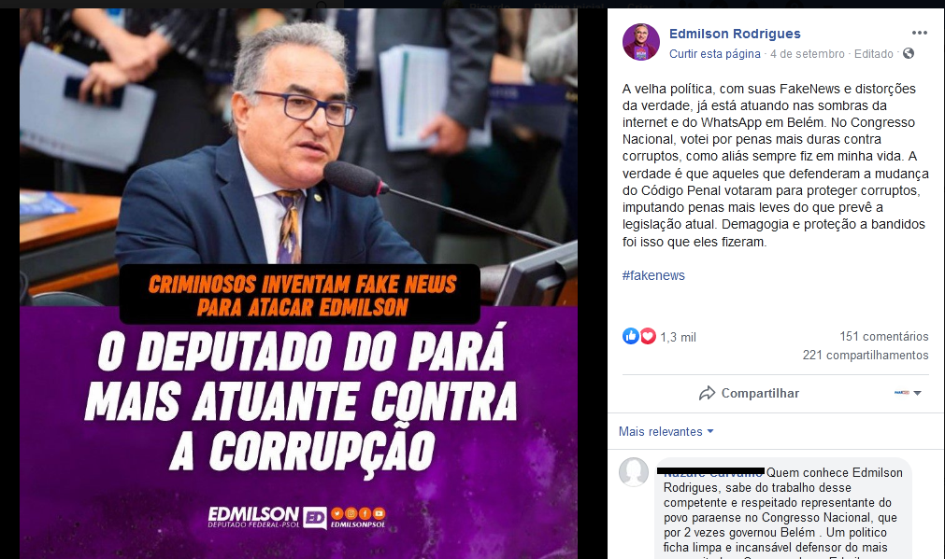The image size is (945, 559).
Task: Click the small page identity icon beside Compartilhar
Action: (902, 393)
